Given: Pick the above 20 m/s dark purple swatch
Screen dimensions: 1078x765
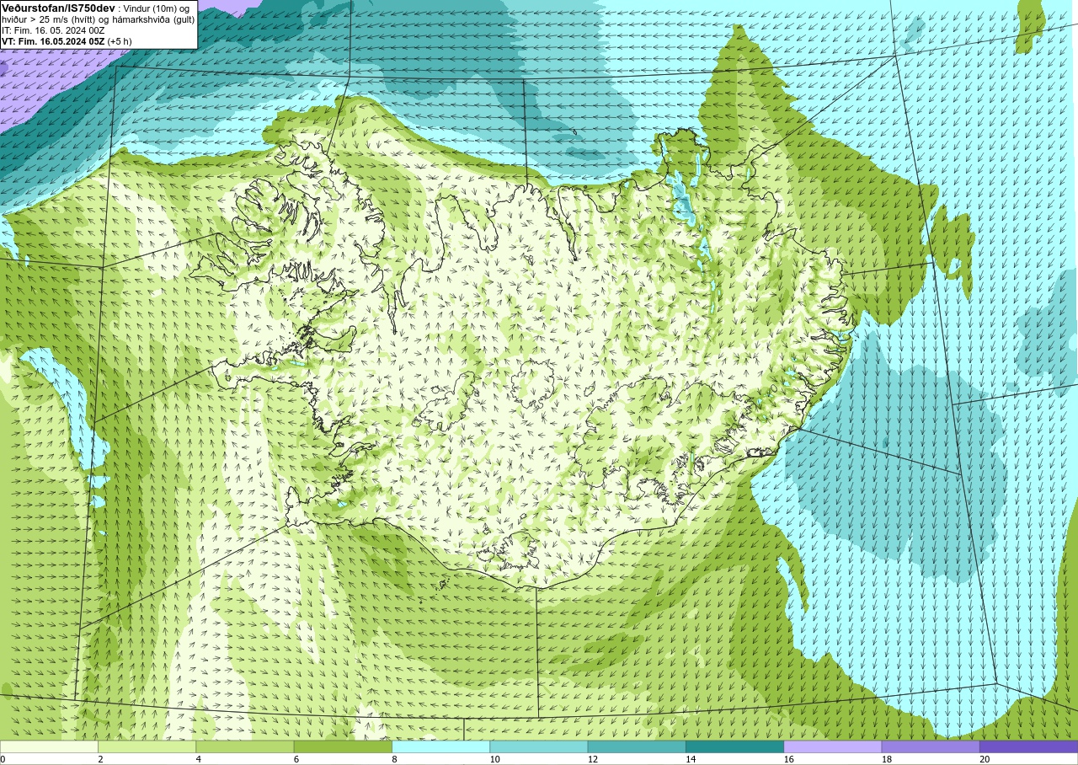Looking at the screenshot, I should (x=1028, y=746).
